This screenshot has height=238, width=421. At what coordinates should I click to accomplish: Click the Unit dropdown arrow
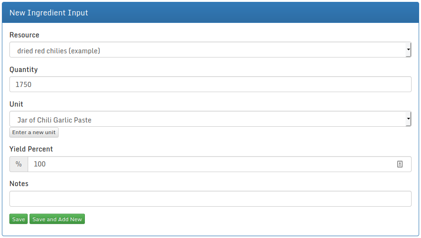(x=408, y=119)
